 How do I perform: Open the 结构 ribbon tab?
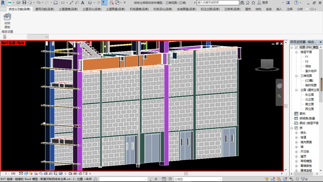(x=258, y=9)
